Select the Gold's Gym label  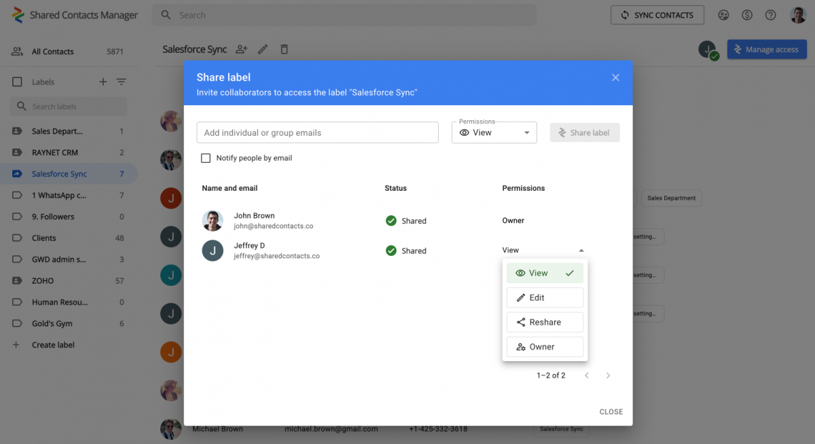(x=68, y=324)
